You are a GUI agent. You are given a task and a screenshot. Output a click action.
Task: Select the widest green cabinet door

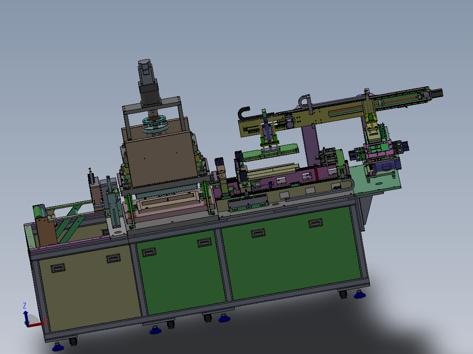point(291,253)
